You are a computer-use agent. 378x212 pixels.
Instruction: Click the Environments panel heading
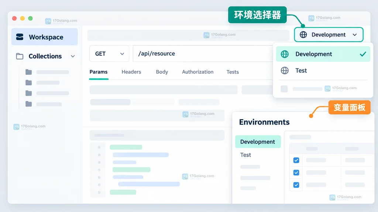[x=264, y=122]
